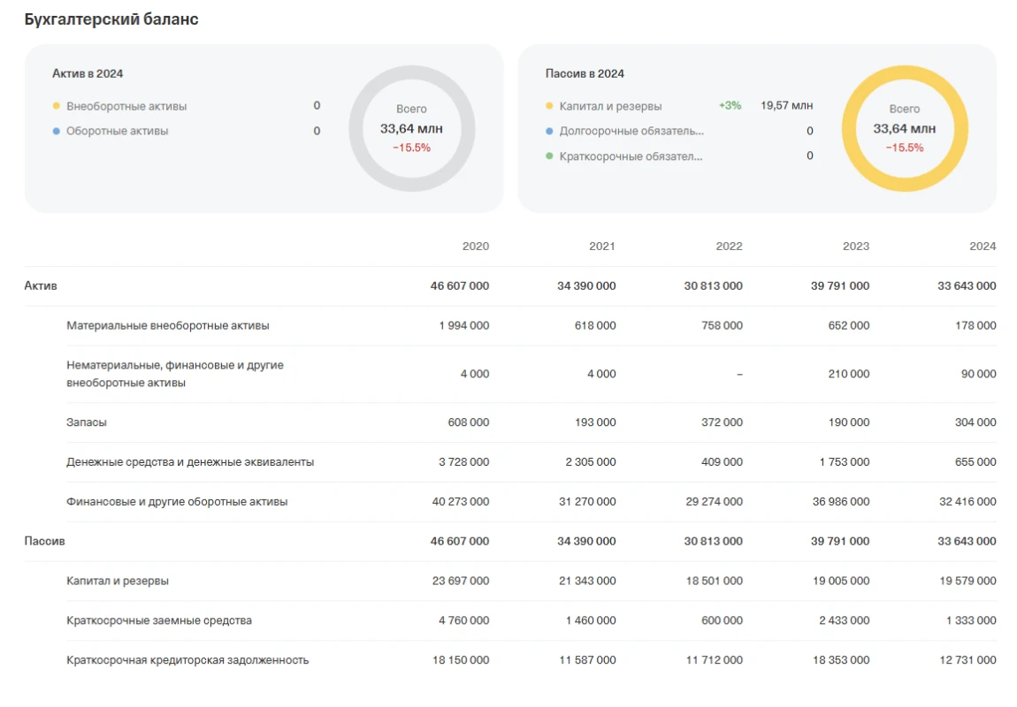The width and height of the screenshot is (1017, 707).
Task: Click the green +3% change badge
Action: coord(730,106)
